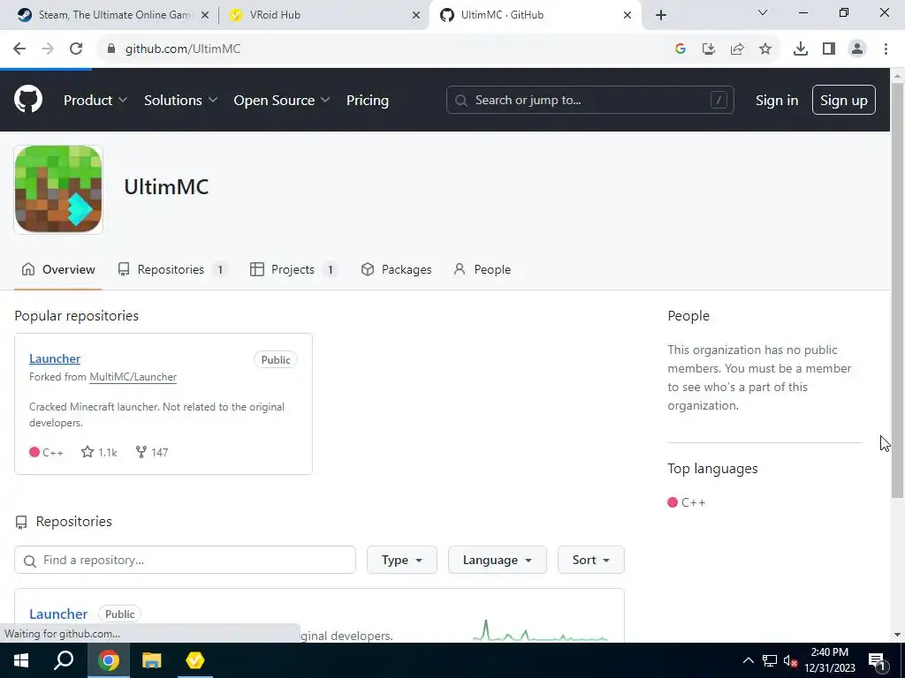Open the Launcher repository in the list
Image resolution: width=905 pixels, height=678 pixels.
coord(58,614)
